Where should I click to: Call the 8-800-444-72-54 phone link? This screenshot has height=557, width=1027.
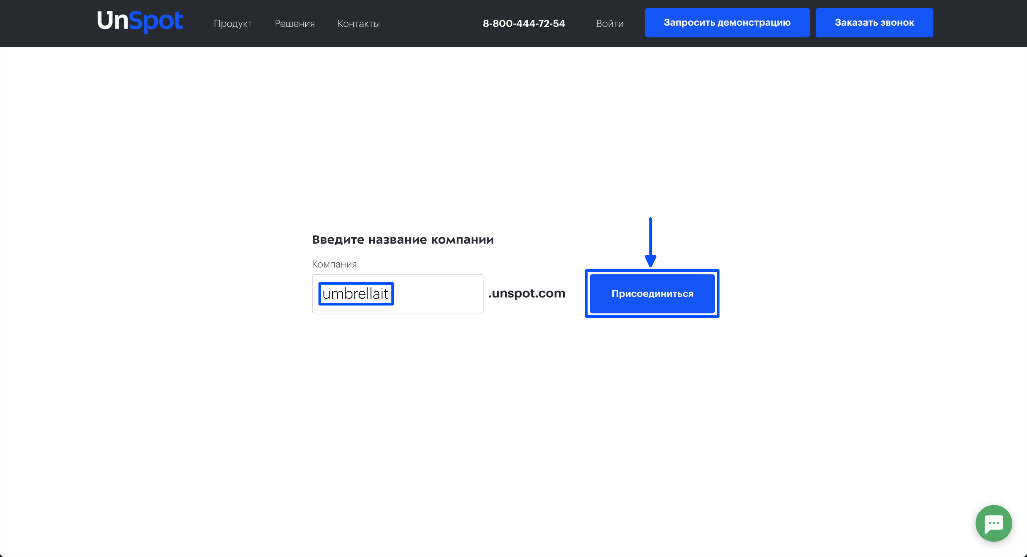point(524,24)
